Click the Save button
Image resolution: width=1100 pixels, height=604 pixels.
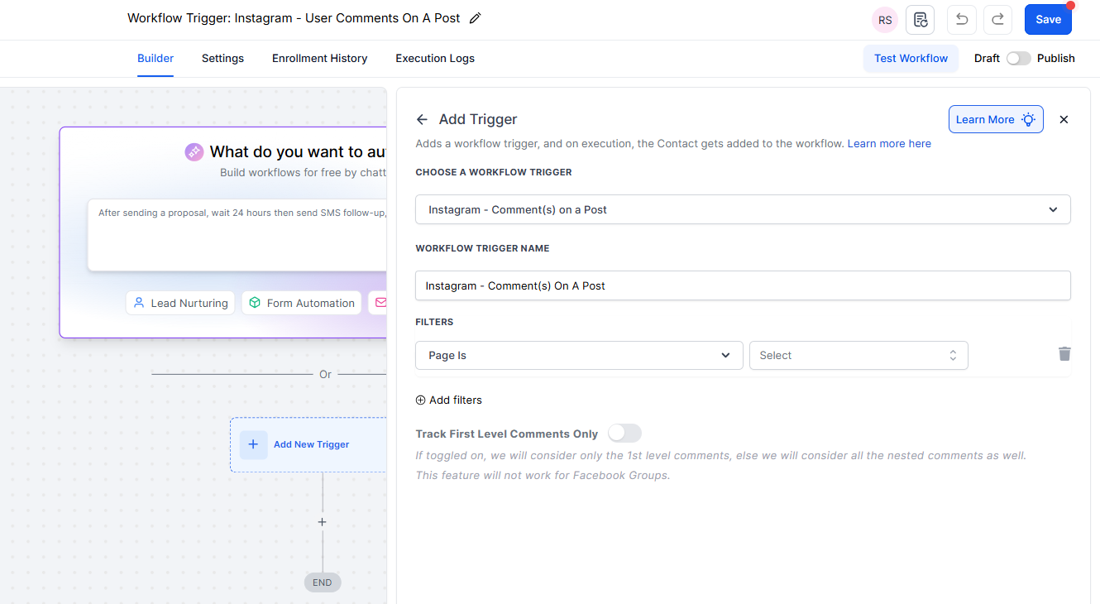[1047, 20]
